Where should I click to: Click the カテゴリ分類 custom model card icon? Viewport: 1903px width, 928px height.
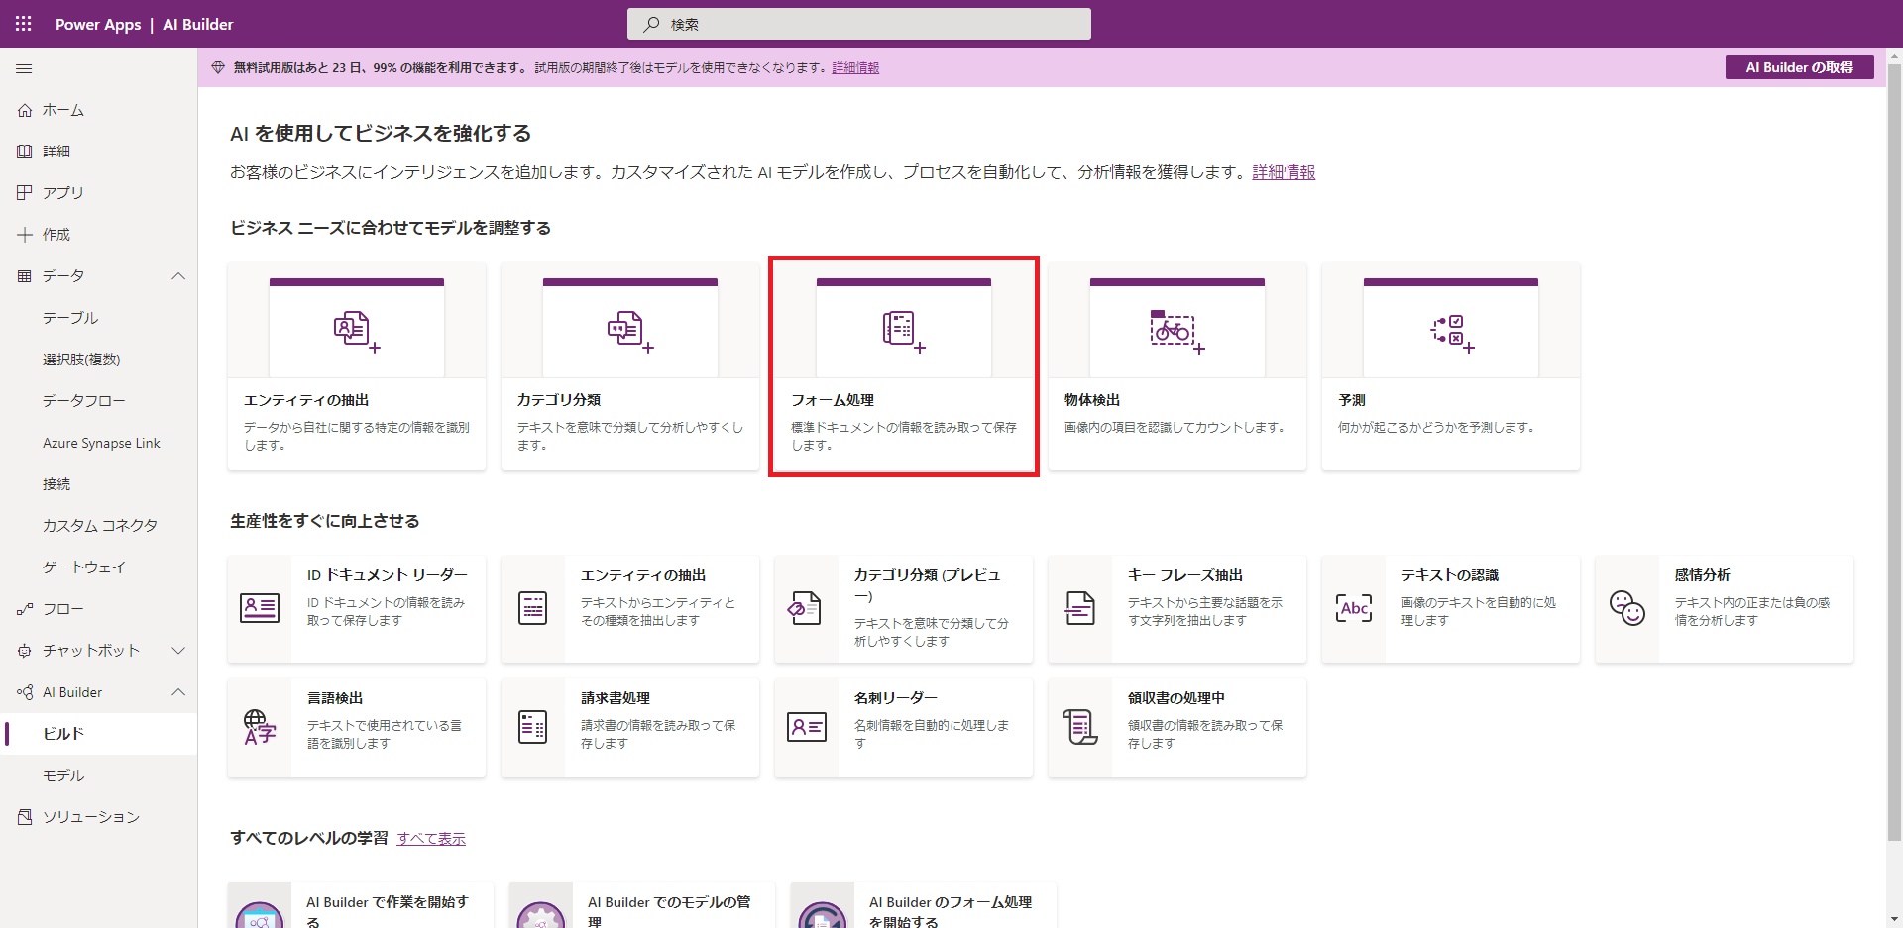pyautogui.click(x=630, y=331)
